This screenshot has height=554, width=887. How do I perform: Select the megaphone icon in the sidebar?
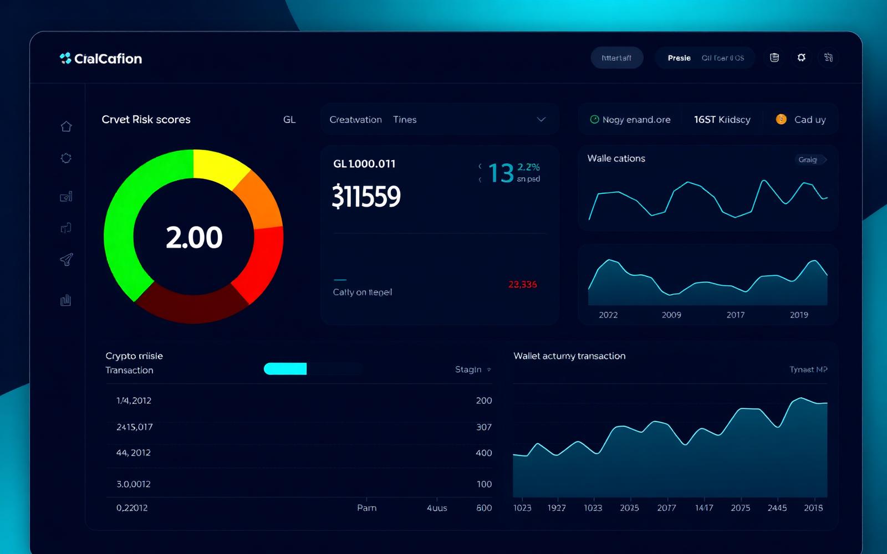66,228
